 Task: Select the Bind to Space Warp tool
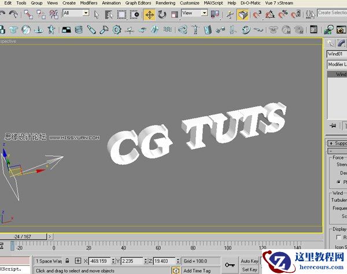(x=54, y=14)
